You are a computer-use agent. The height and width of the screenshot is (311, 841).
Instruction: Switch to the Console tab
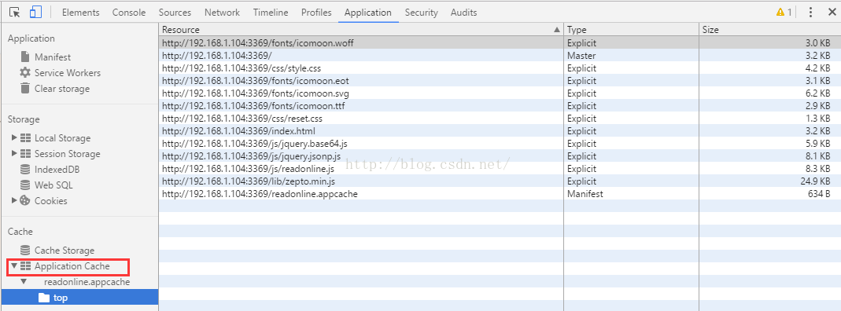pyautogui.click(x=129, y=13)
